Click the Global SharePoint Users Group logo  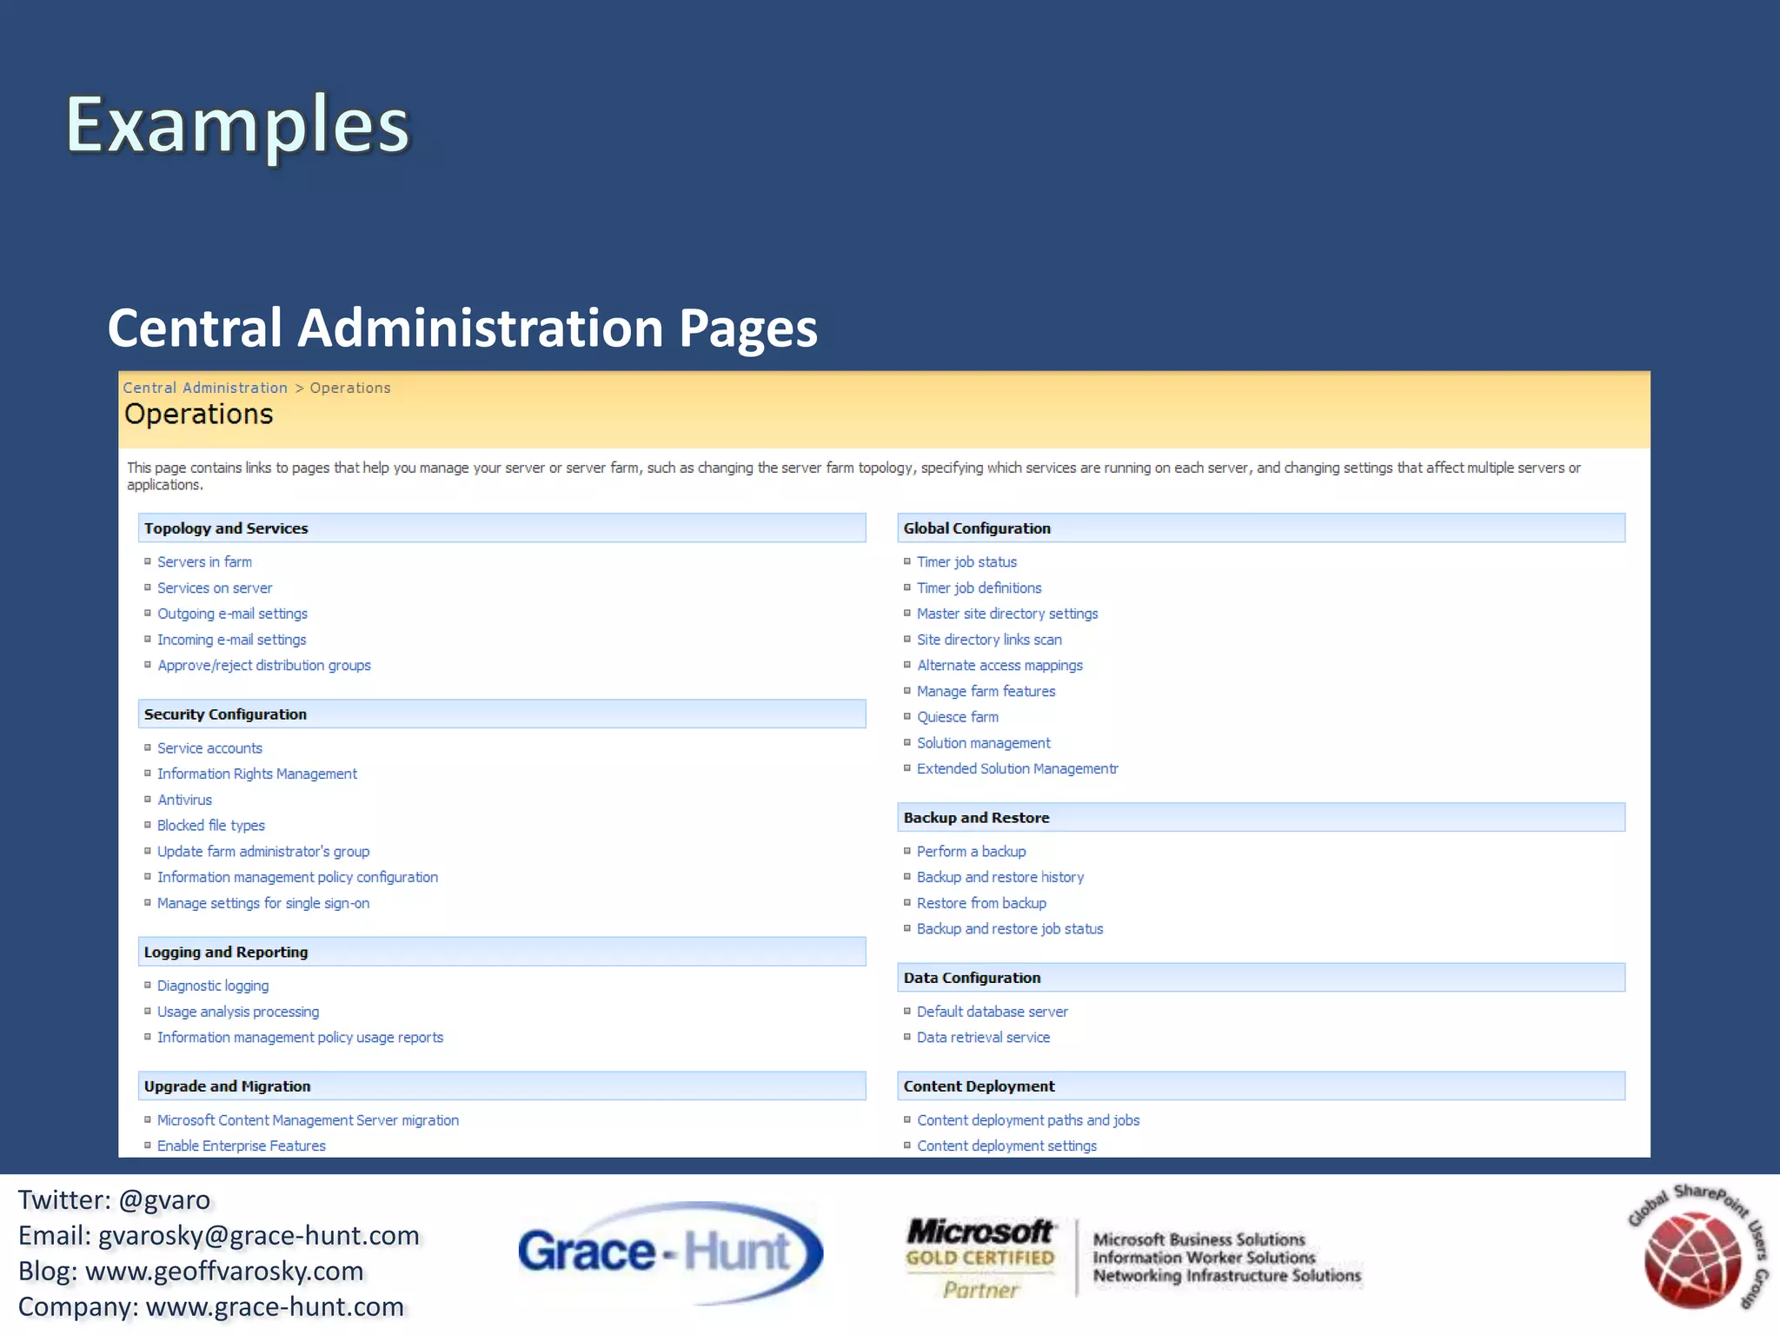(1697, 1246)
